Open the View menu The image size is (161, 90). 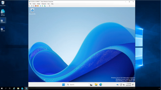[49, 4]
